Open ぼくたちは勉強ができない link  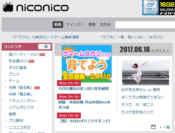coord(143,97)
